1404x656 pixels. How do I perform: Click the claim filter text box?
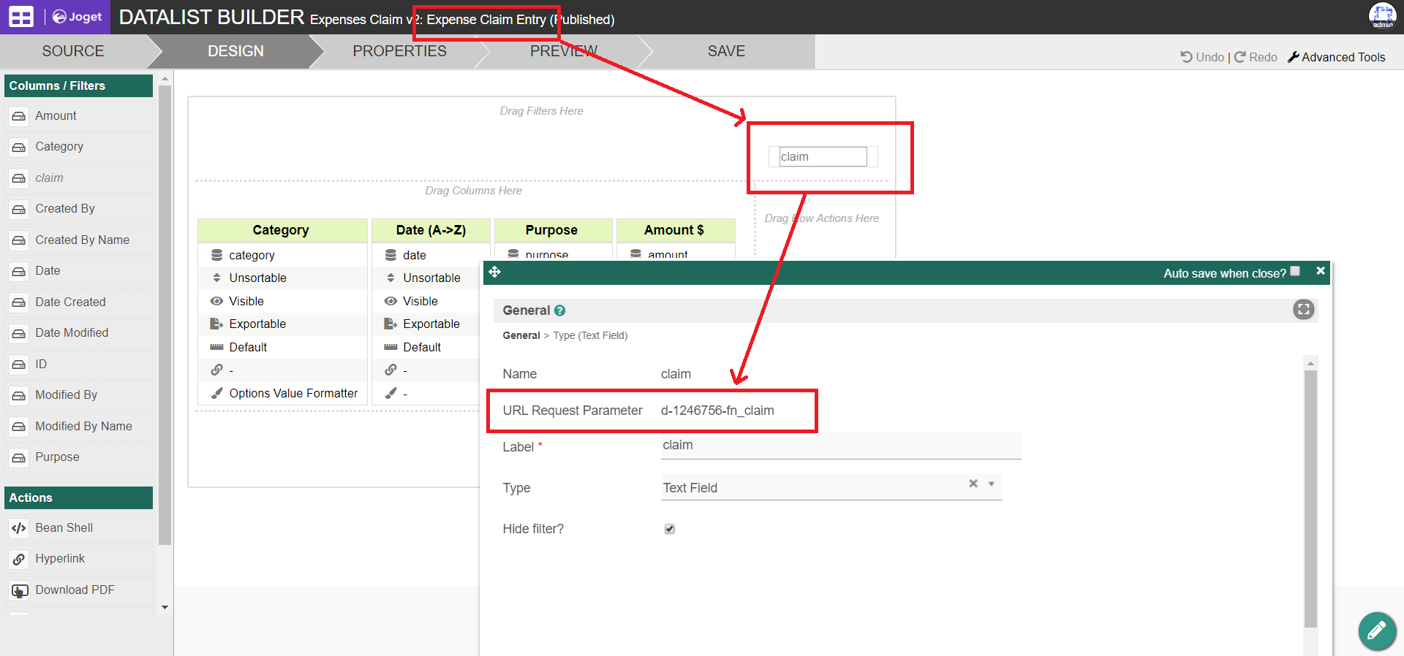[x=823, y=156]
